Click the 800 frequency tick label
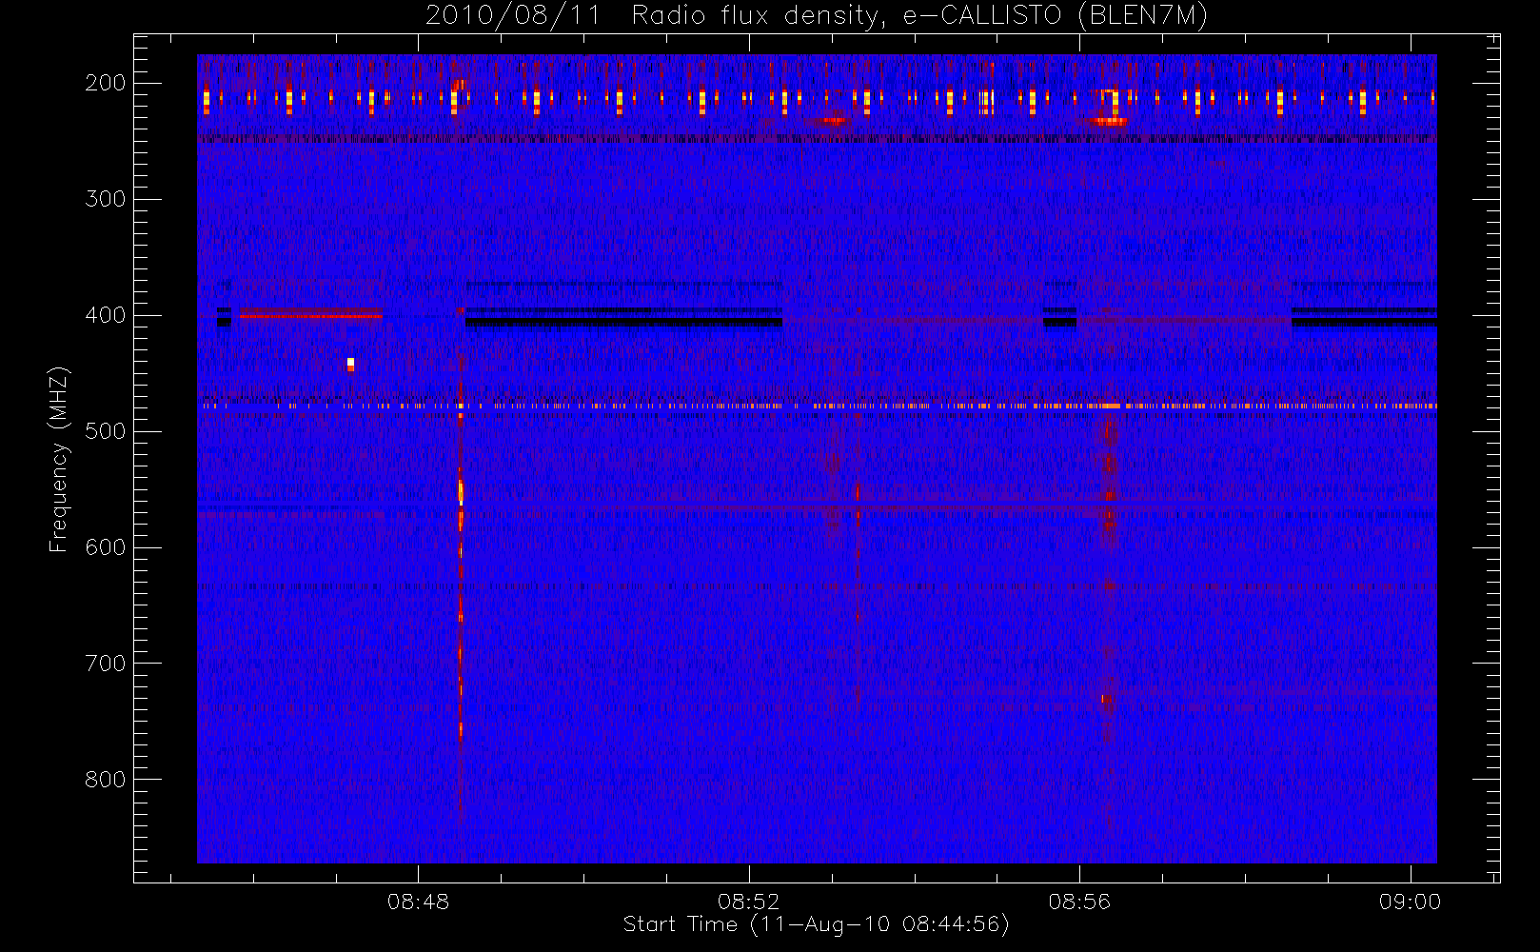The height and width of the screenshot is (952, 1540). (x=105, y=780)
